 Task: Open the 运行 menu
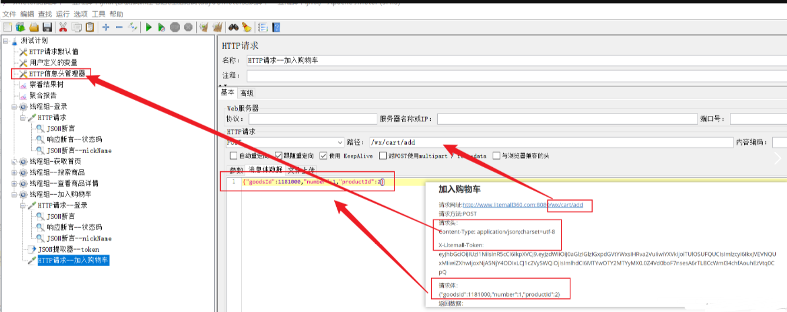(x=62, y=14)
